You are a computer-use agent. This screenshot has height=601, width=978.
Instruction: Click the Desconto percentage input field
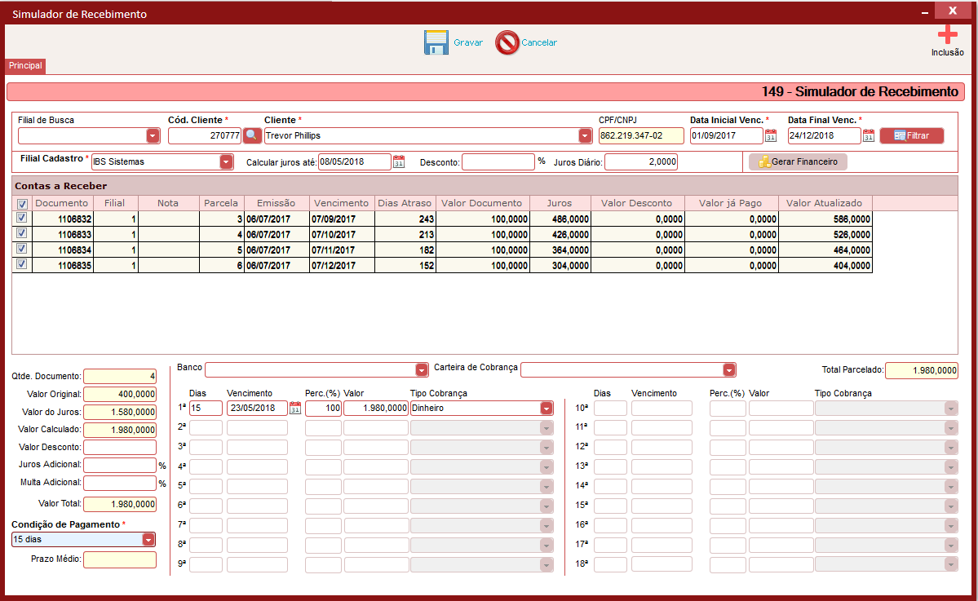pyautogui.click(x=498, y=162)
